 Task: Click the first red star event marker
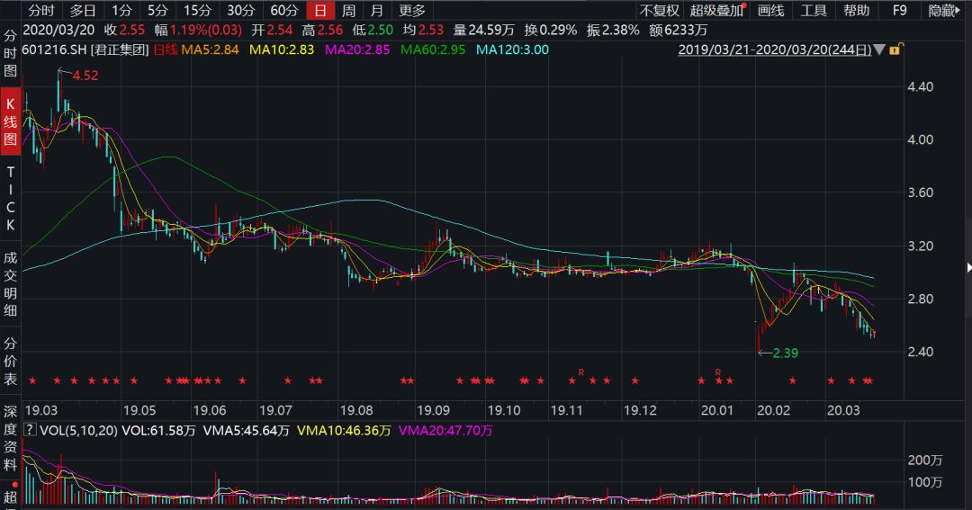click(x=34, y=380)
